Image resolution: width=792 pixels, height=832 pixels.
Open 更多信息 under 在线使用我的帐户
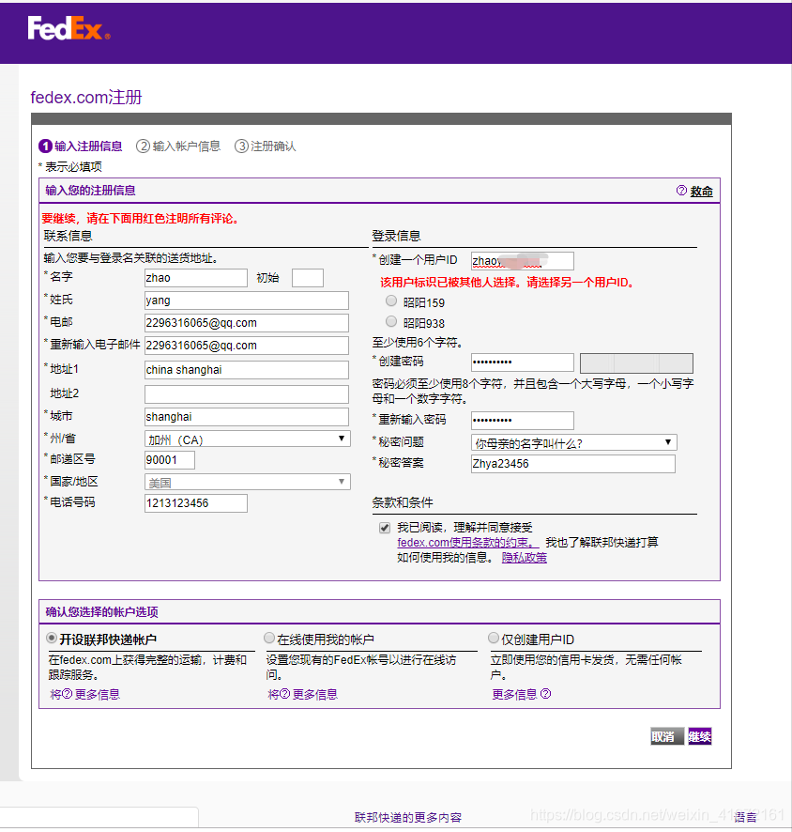click(x=315, y=694)
